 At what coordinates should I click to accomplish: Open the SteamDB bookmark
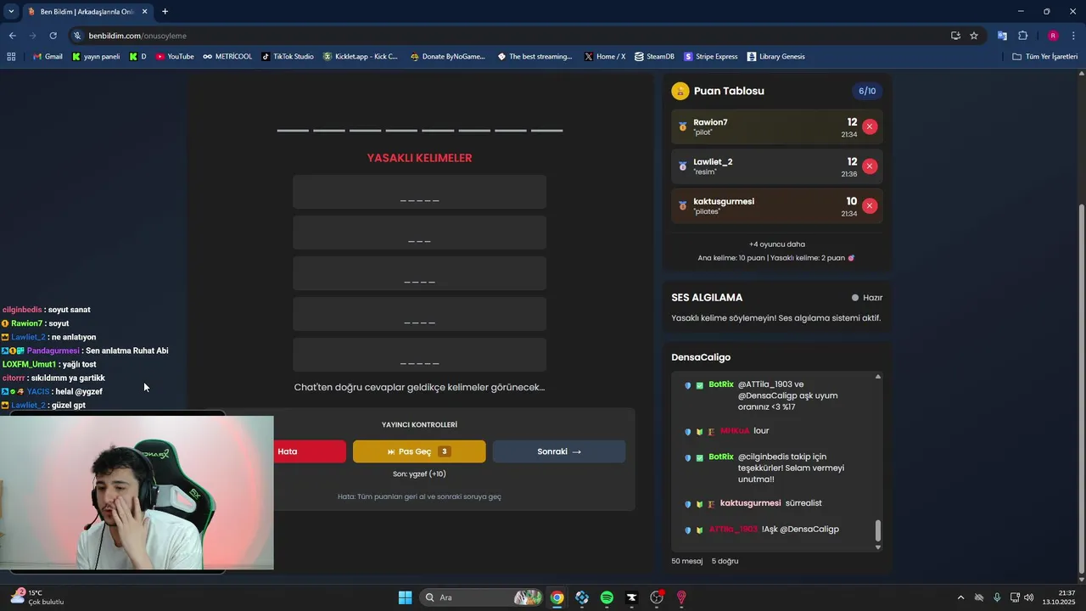point(654,56)
